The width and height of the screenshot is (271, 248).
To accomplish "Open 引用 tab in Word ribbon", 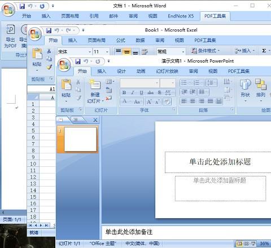I will pyautogui.click(x=94, y=16).
